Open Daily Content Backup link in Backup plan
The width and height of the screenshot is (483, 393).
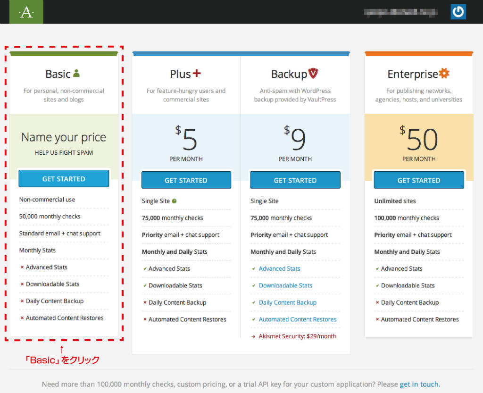287,302
